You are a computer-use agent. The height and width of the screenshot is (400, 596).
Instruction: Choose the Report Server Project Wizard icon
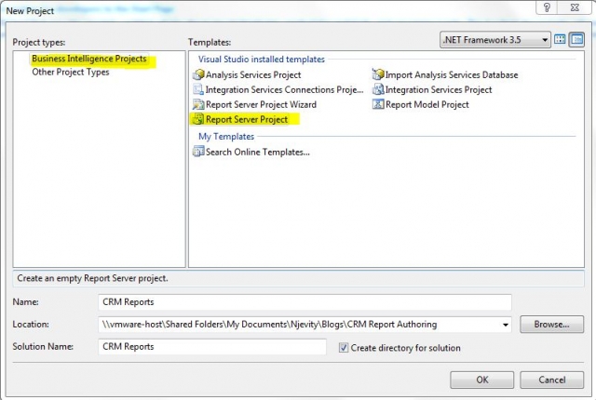[x=198, y=104]
